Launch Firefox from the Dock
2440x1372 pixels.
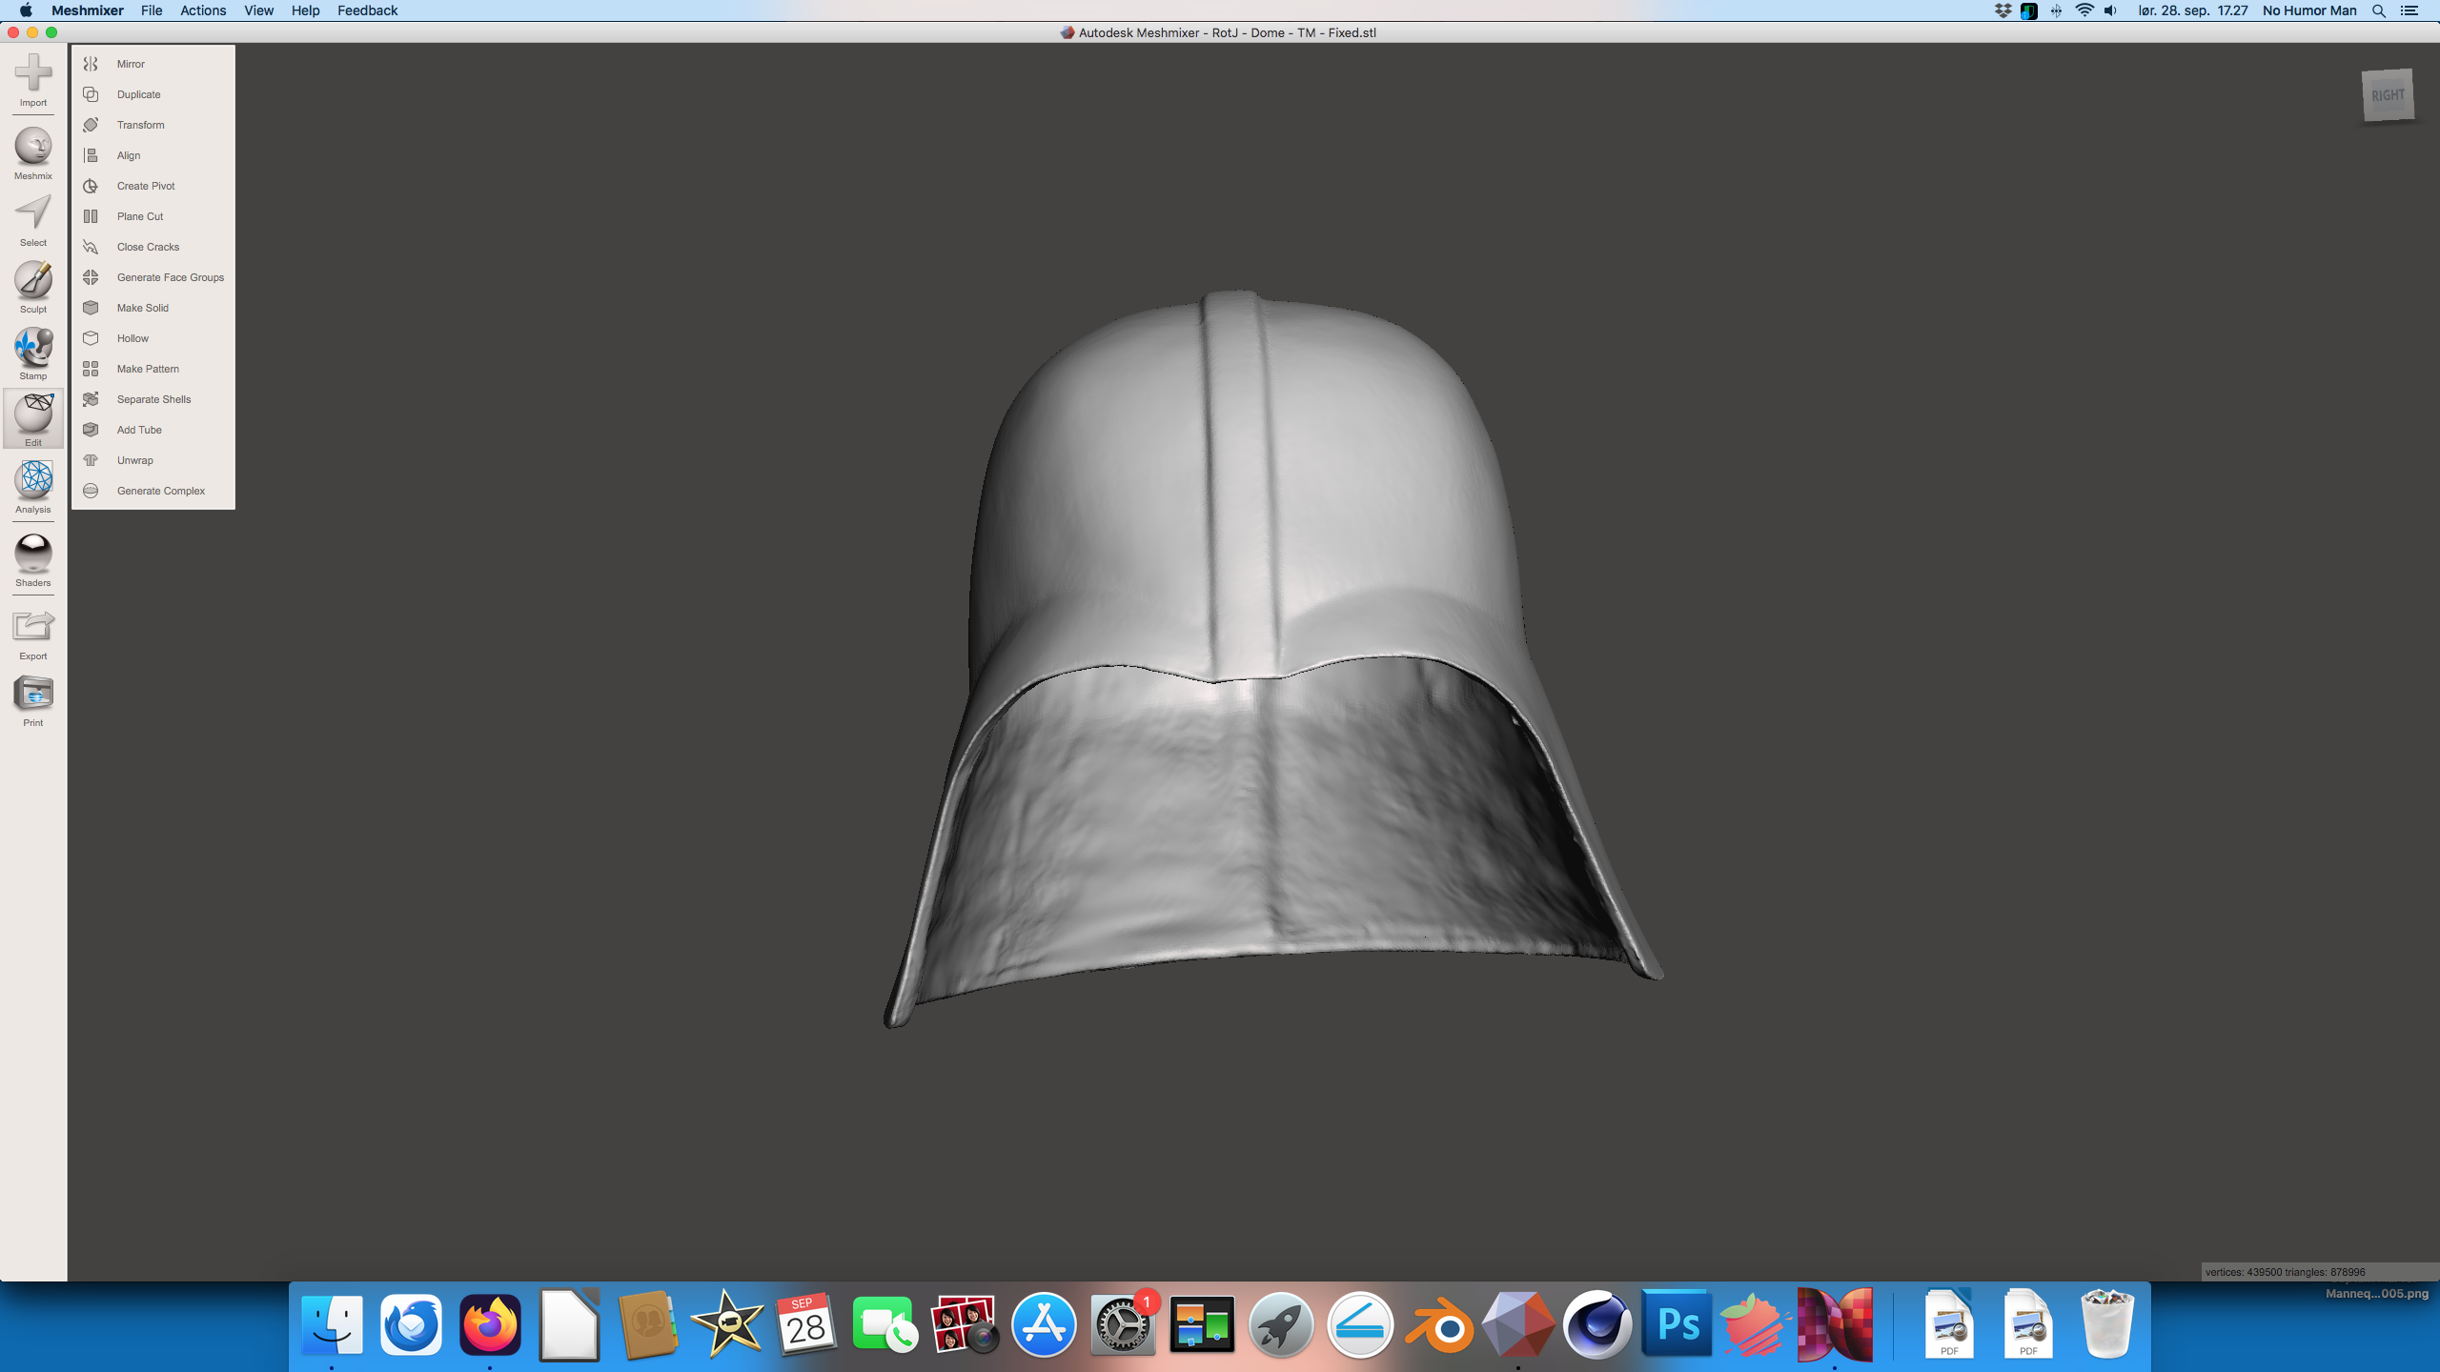tap(490, 1324)
